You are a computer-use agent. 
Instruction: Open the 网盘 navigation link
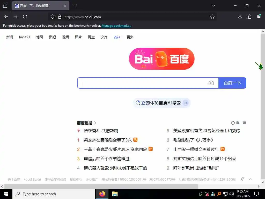[x=91, y=37]
